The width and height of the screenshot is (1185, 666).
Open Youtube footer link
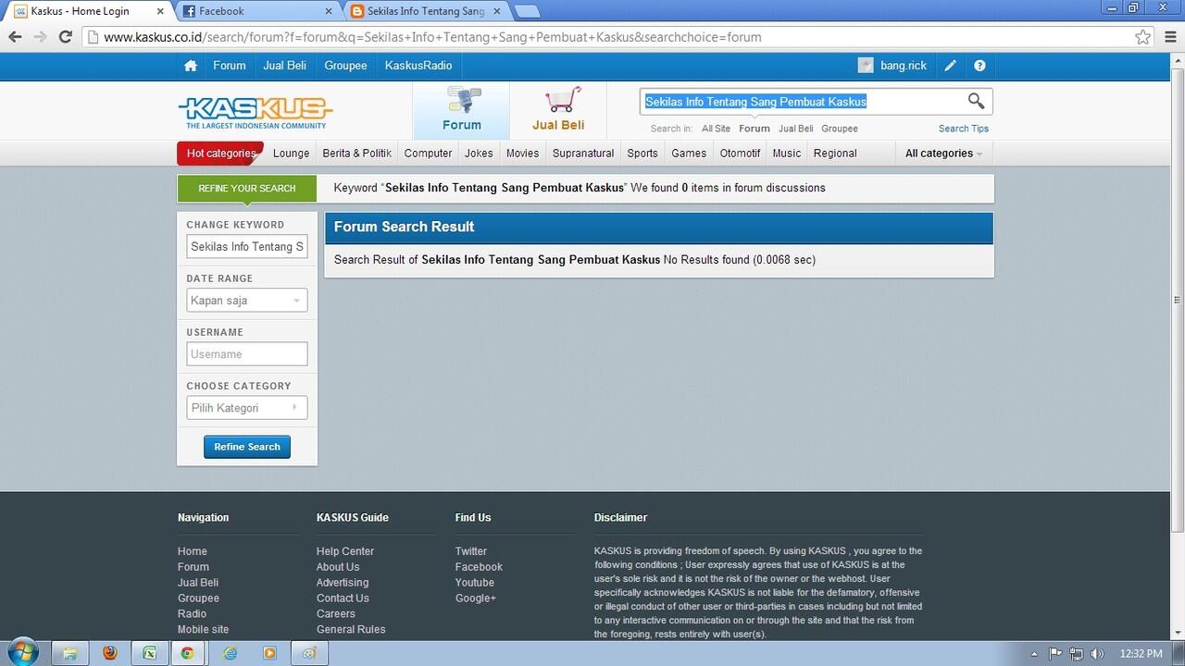[x=474, y=583]
